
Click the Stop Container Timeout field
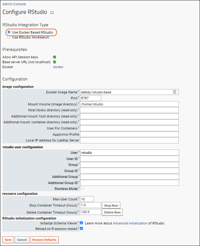pos(90,205)
